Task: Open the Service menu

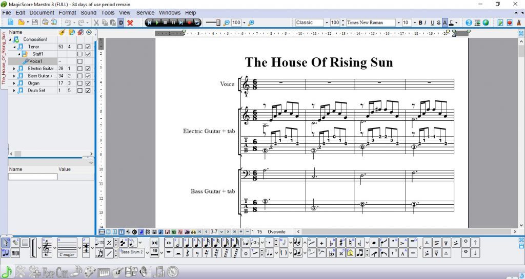Action: (x=145, y=13)
